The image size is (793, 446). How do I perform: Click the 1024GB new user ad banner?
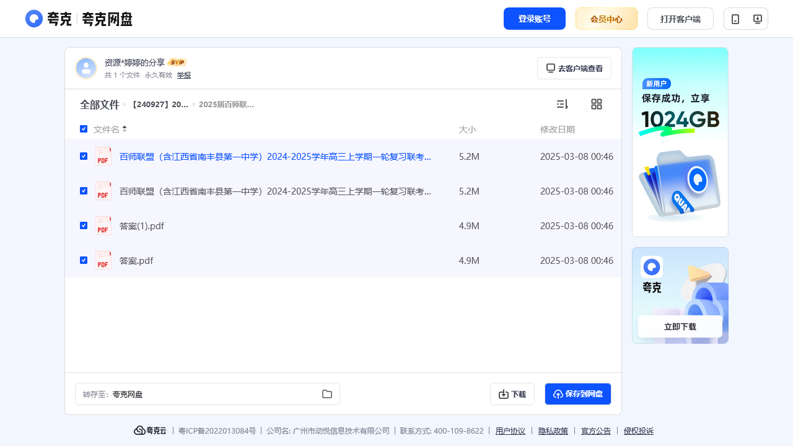pos(680,142)
